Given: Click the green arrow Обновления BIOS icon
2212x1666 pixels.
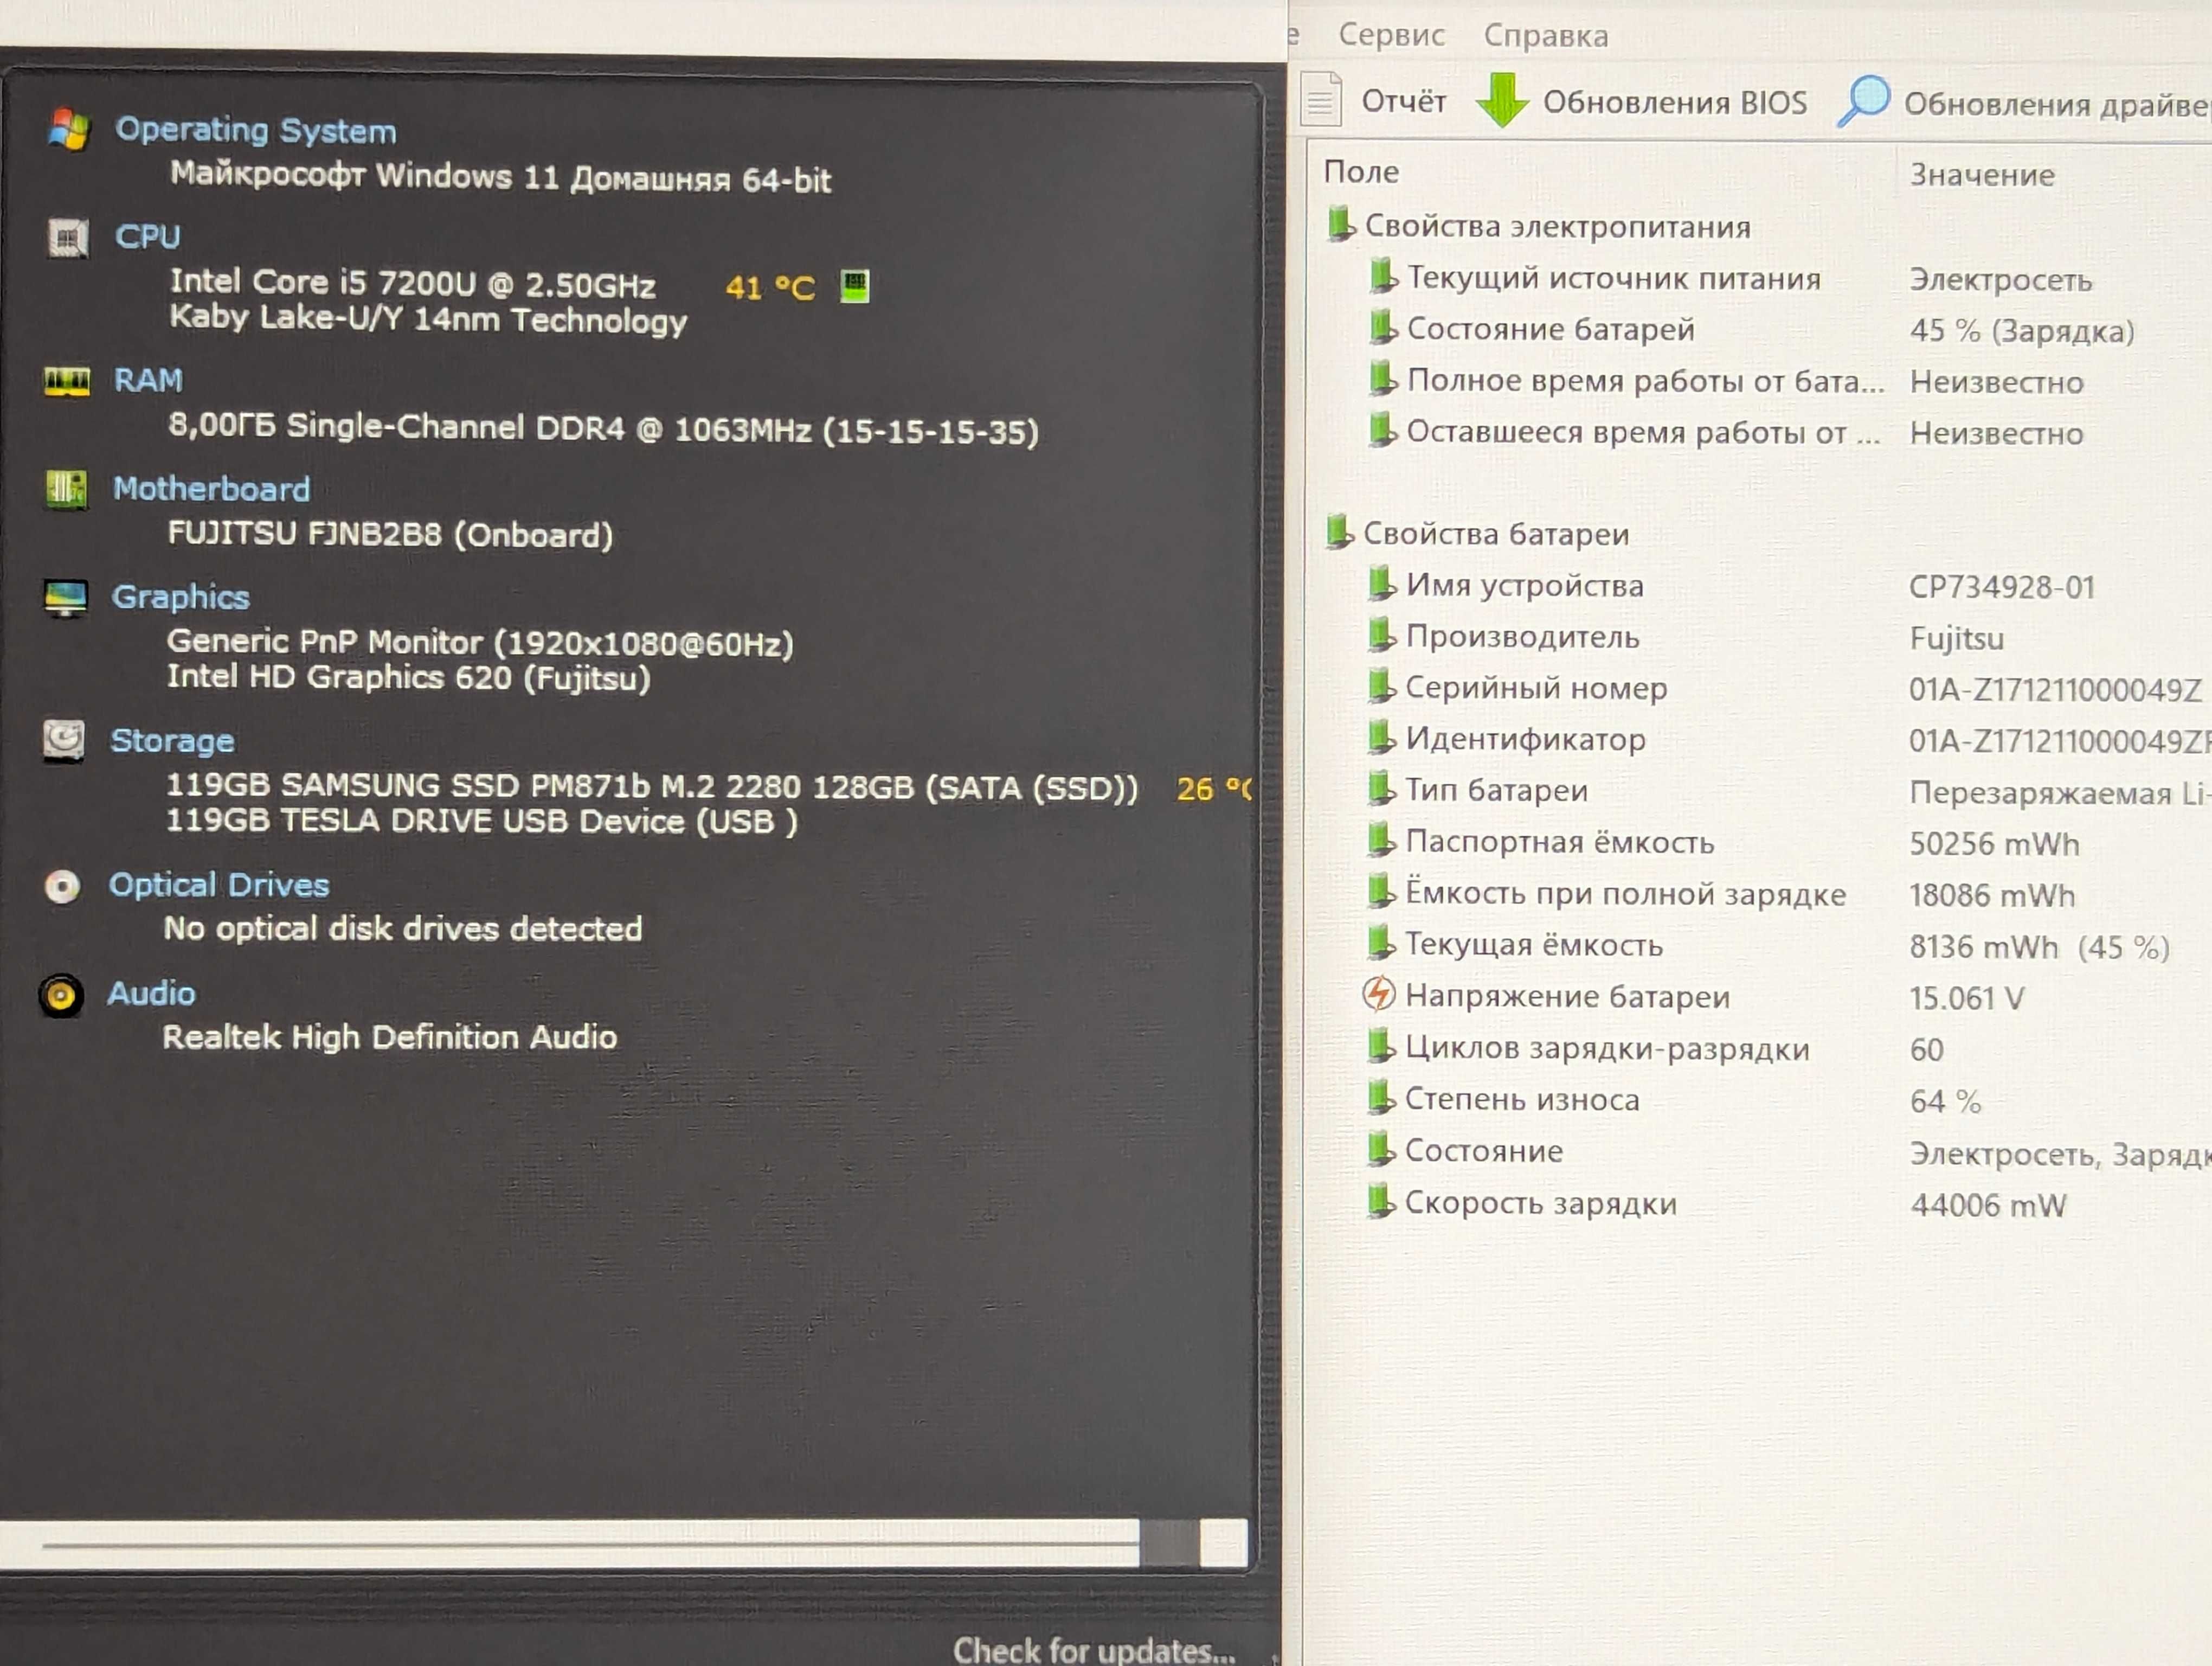Looking at the screenshot, I should (1501, 100).
